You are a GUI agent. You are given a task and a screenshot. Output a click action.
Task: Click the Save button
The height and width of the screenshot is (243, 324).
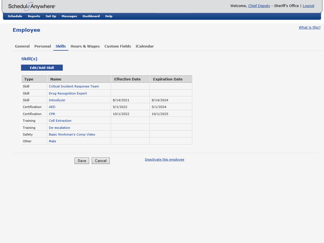[x=82, y=161]
